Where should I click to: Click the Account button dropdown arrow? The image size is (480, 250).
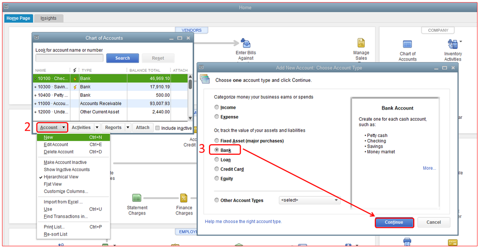(x=64, y=127)
